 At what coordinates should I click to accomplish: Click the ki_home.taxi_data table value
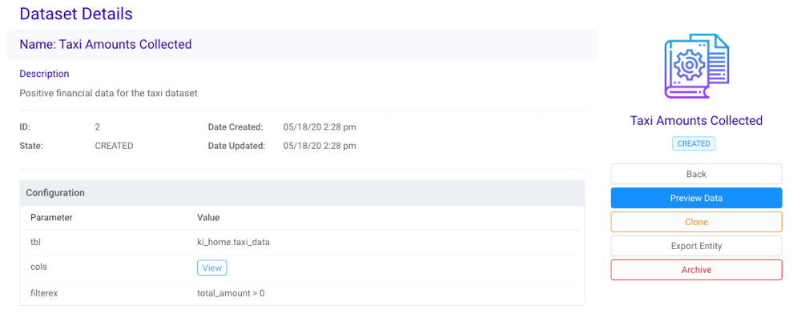click(233, 242)
